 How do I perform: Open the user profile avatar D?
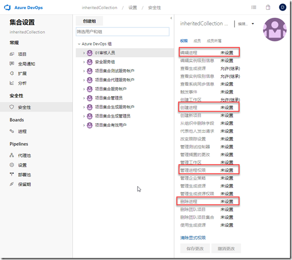pyautogui.click(x=282, y=8)
